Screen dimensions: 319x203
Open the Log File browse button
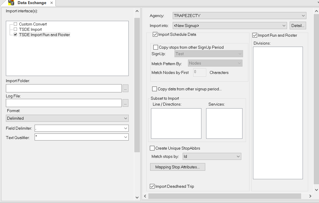125,103
